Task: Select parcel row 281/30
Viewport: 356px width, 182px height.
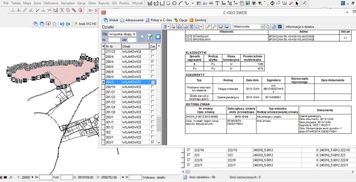Action: [129, 112]
